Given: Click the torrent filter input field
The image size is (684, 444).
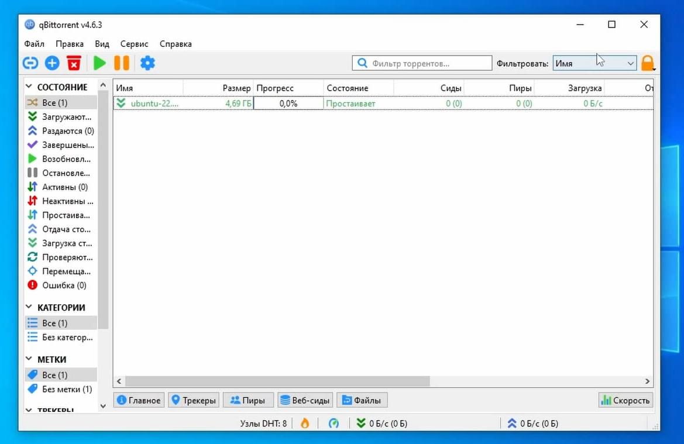Looking at the screenshot, I should click(x=422, y=63).
